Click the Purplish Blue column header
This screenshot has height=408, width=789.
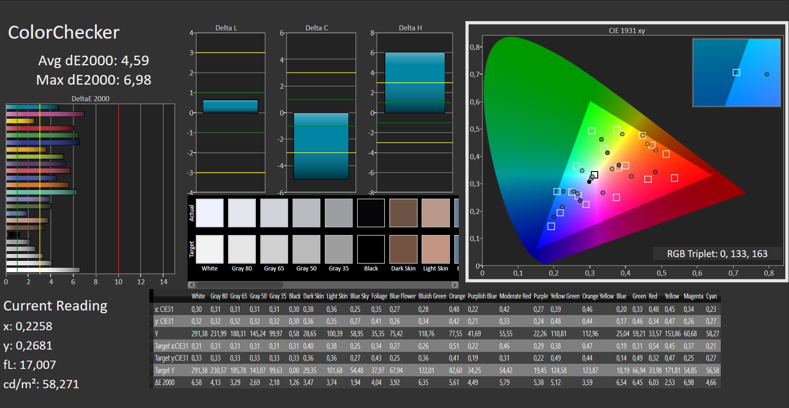[482, 296]
